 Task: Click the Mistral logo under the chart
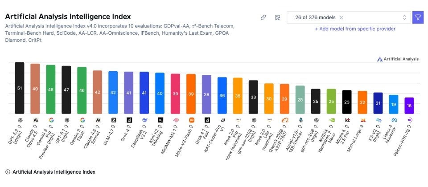click(x=362, y=120)
